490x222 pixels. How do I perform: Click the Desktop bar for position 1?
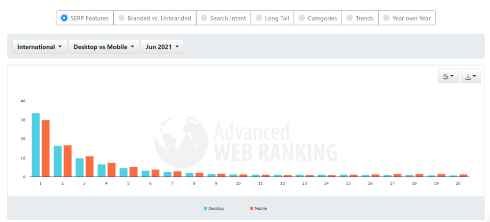click(x=36, y=145)
